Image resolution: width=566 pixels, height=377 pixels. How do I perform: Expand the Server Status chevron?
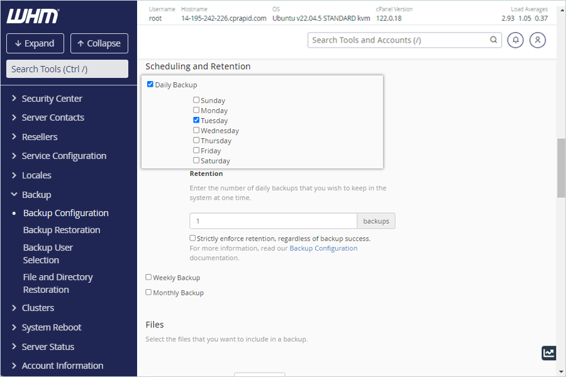14,346
